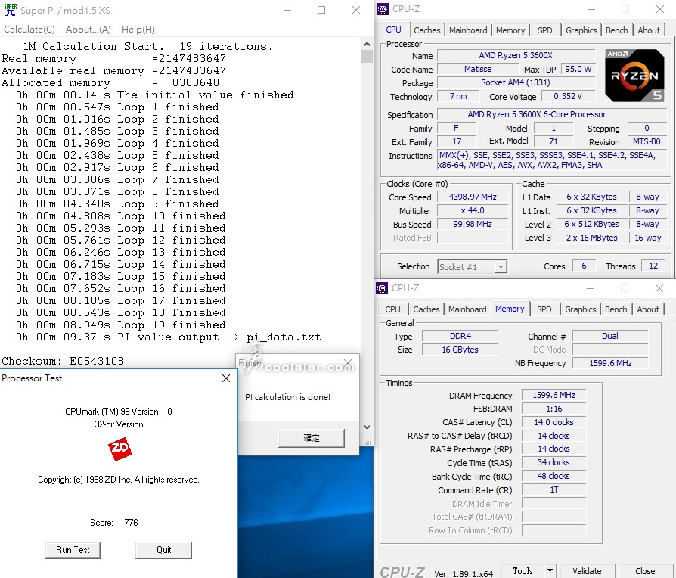Click the Super PI scrollbar thumb

click(x=367, y=56)
